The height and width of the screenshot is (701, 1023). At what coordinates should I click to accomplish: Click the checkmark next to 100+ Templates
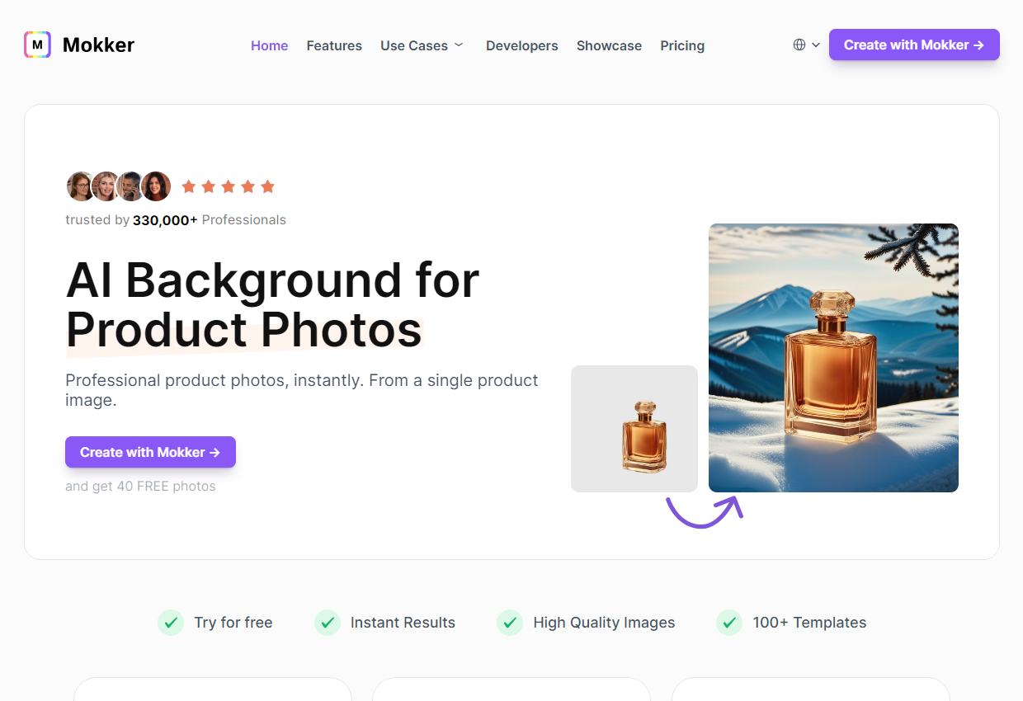pyautogui.click(x=729, y=623)
